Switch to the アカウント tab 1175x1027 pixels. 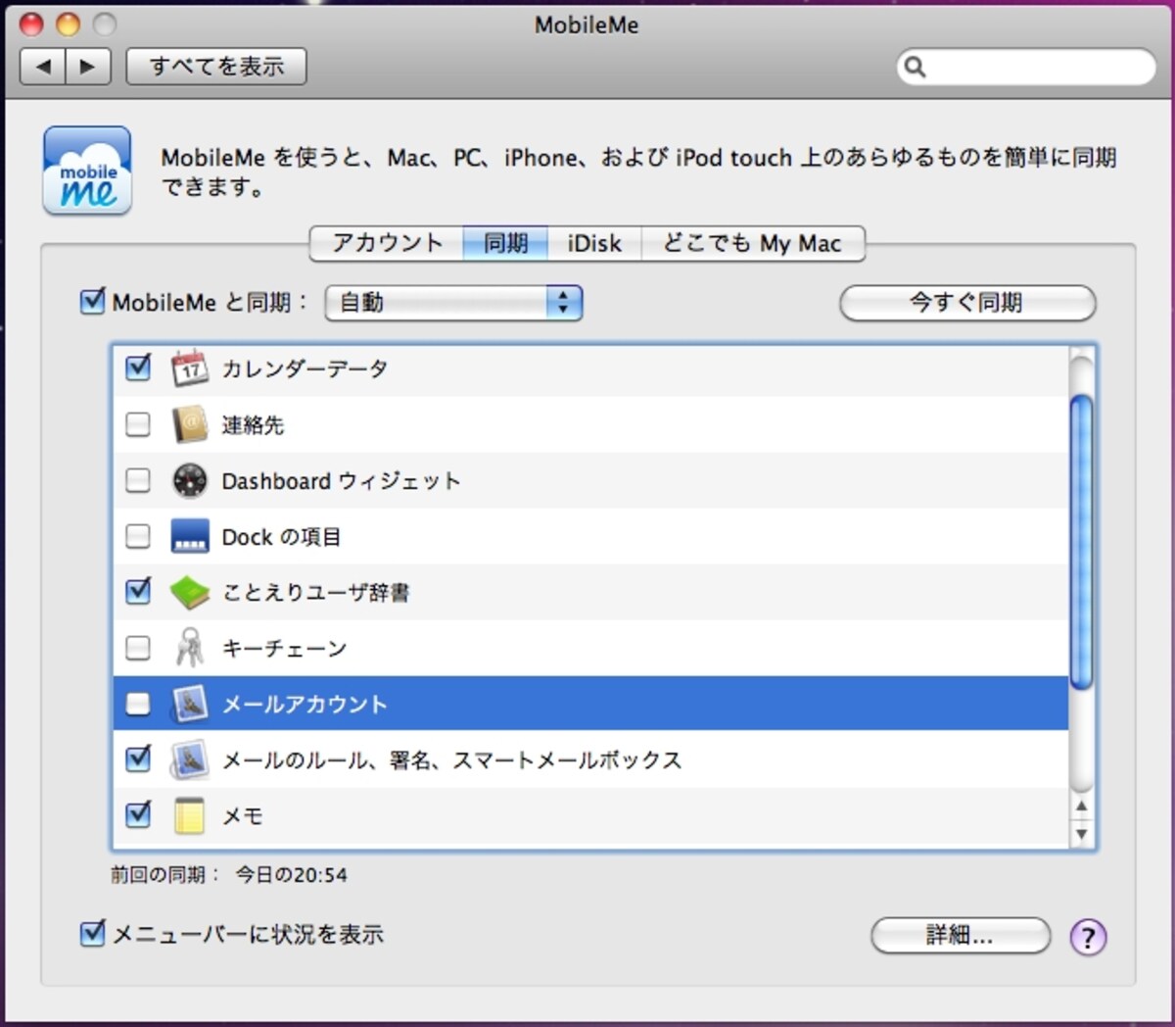point(387,243)
